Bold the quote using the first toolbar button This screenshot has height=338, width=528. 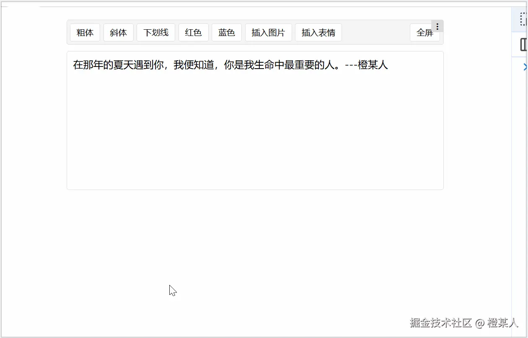point(85,32)
